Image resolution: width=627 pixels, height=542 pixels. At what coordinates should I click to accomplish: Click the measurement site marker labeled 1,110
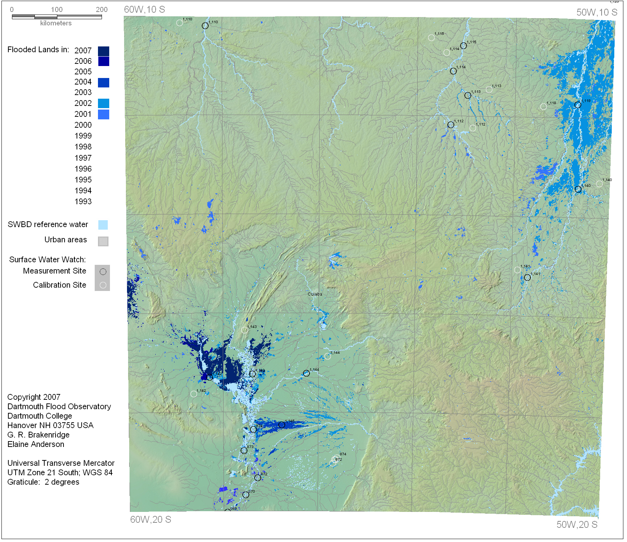pyautogui.click(x=205, y=26)
